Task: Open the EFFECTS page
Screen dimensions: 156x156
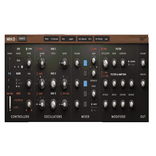Action: coord(22,38)
